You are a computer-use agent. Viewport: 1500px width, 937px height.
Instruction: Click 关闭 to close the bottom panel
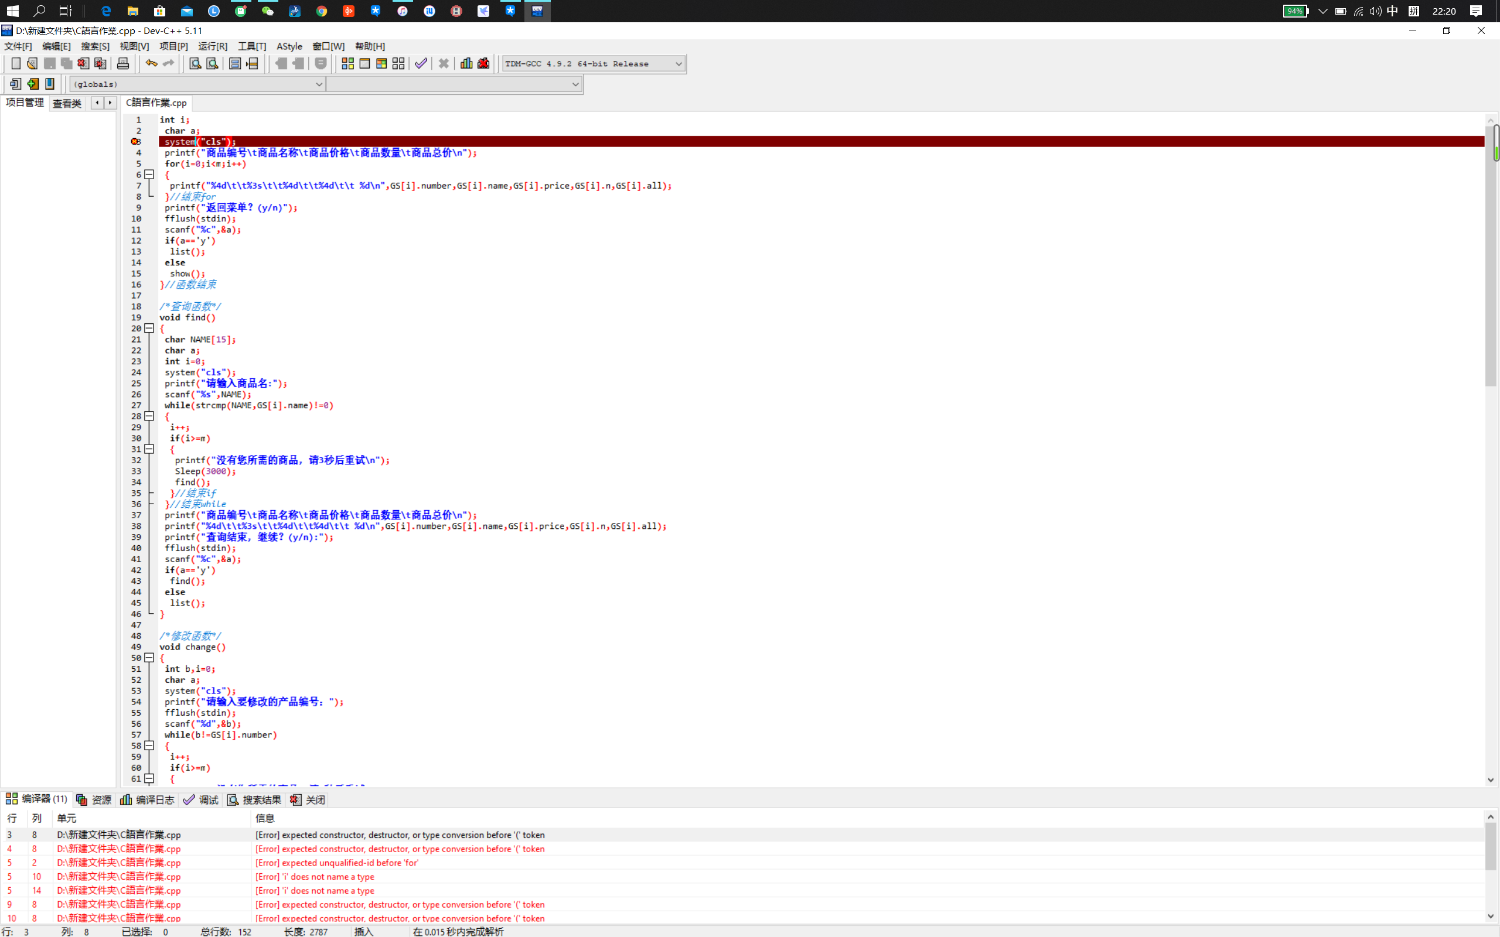click(308, 800)
